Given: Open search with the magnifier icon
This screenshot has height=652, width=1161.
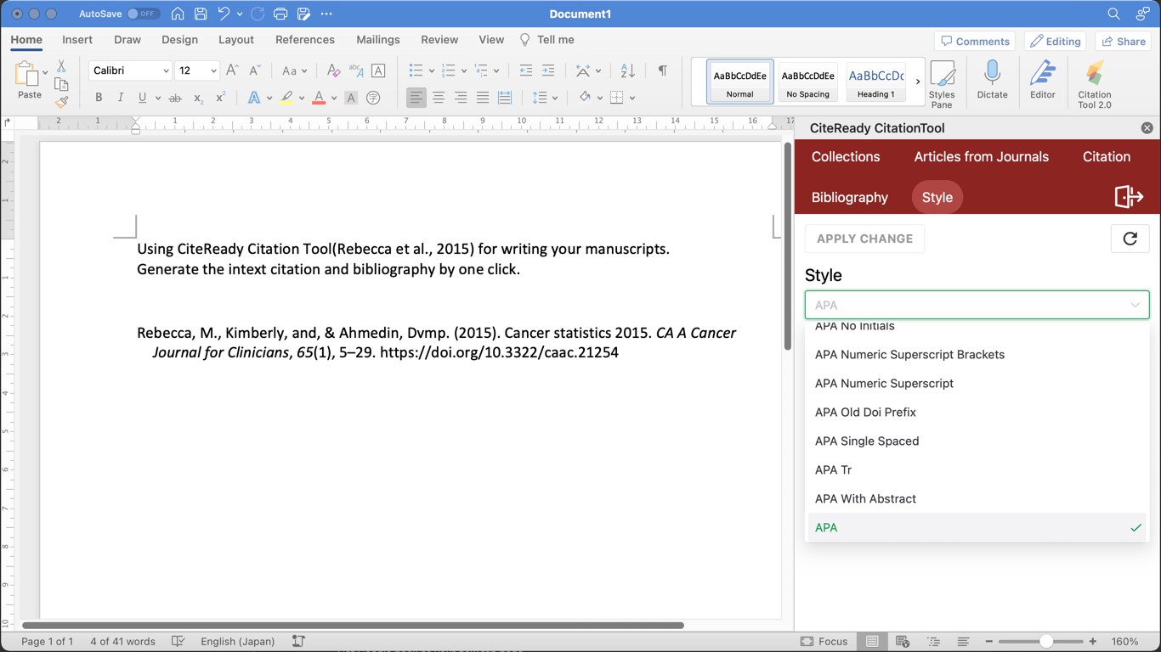Looking at the screenshot, I should tap(1113, 14).
